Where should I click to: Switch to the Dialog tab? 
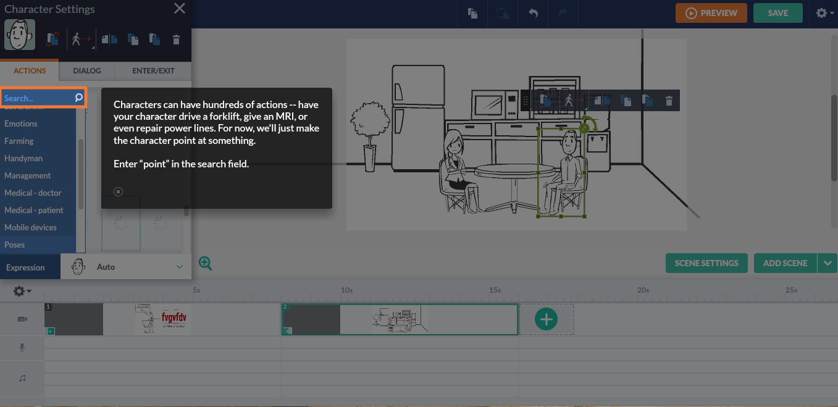point(86,70)
